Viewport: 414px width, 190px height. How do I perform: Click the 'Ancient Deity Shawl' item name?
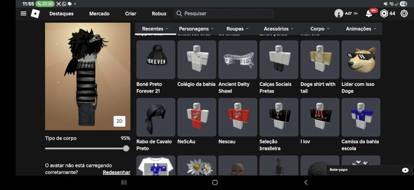234,88
